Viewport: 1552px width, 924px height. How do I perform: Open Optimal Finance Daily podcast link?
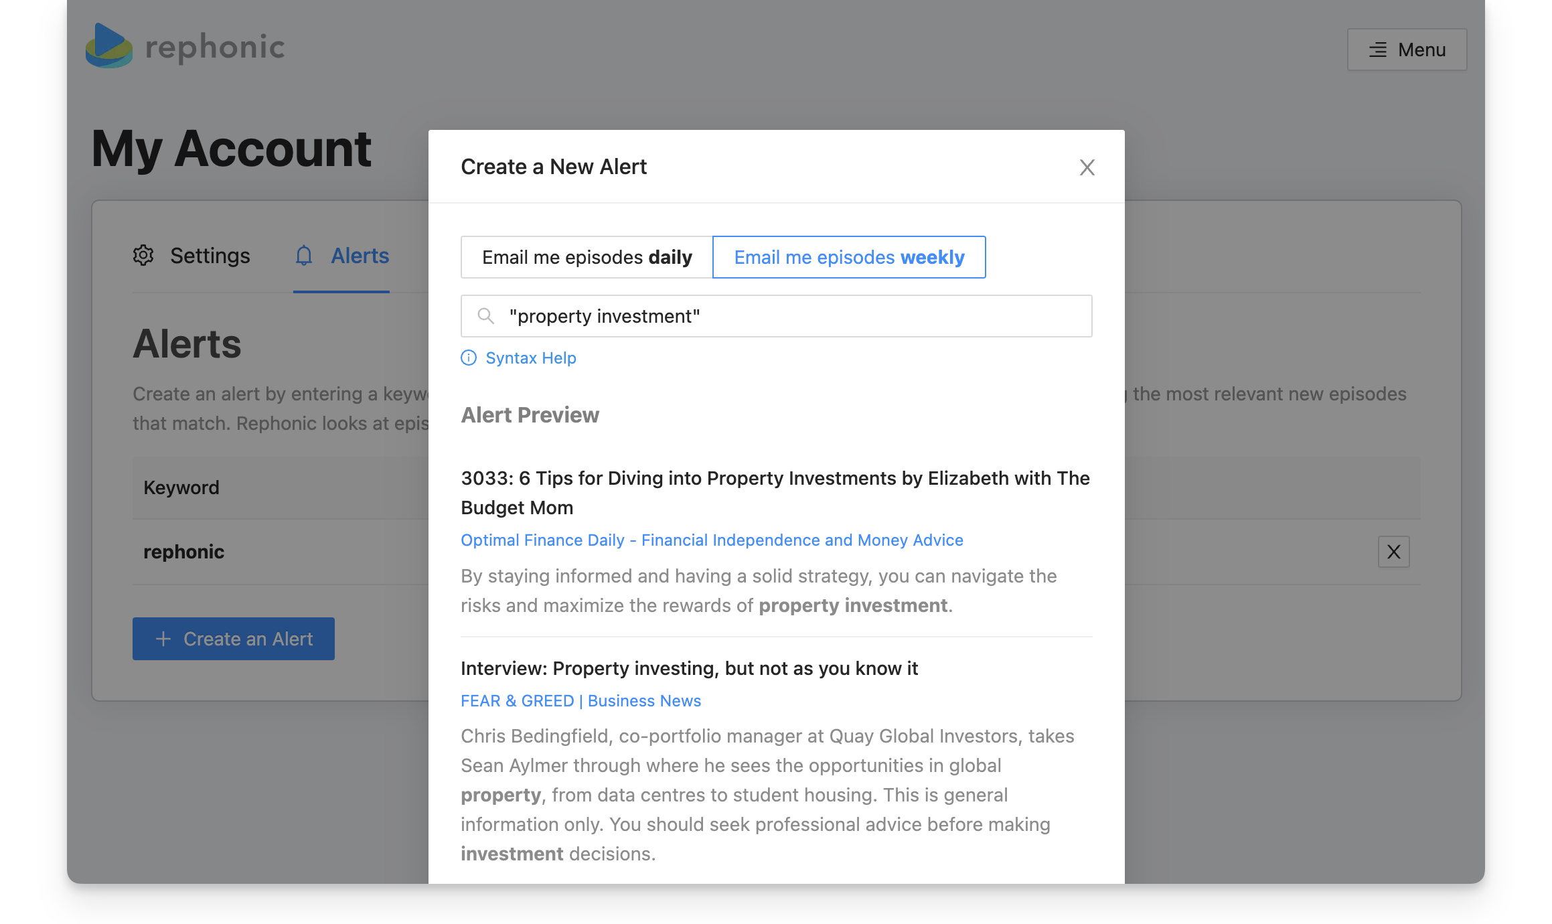[x=712, y=540]
